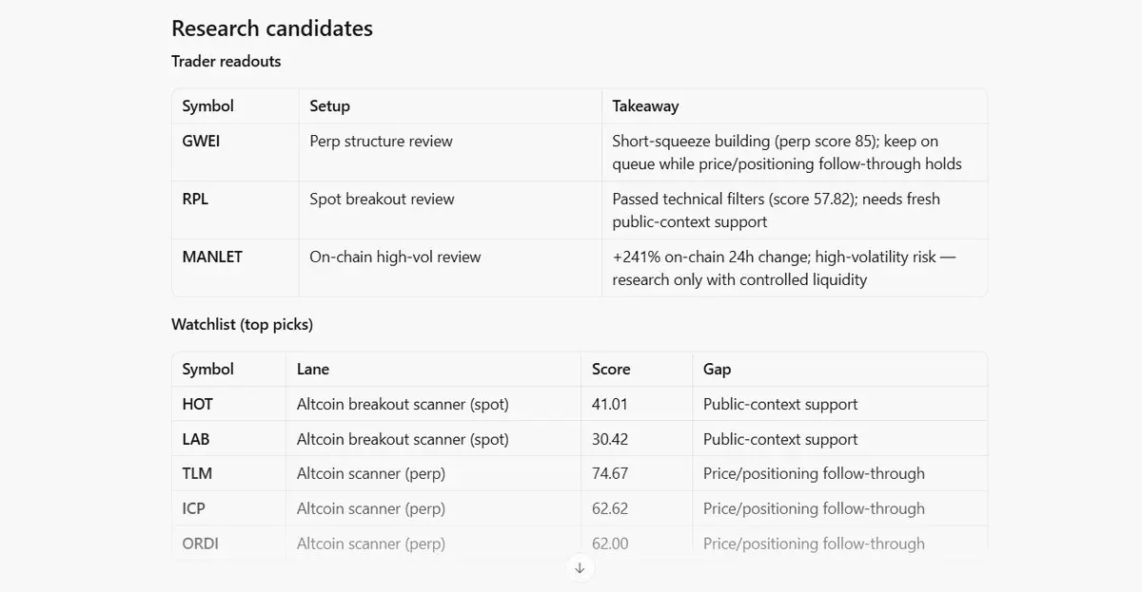The height and width of the screenshot is (592, 1142).
Task: Click the Lane column header
Action: 313,370
